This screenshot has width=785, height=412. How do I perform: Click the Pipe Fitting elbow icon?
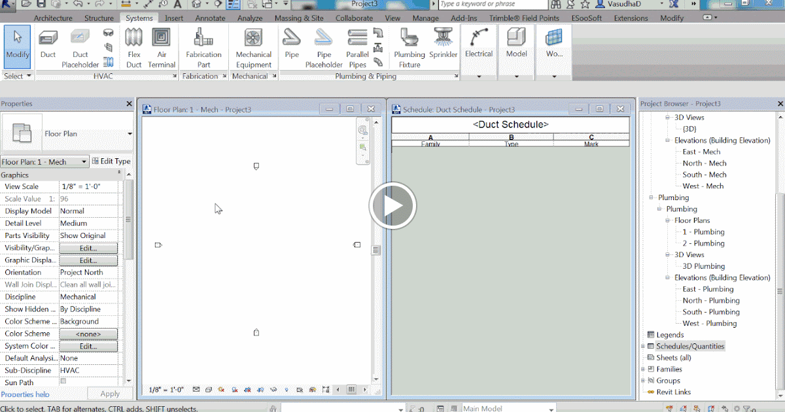[378, 33]
